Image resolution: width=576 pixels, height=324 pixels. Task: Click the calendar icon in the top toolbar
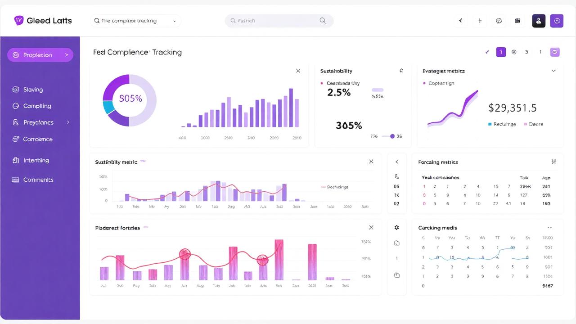[x=517, y=21]
